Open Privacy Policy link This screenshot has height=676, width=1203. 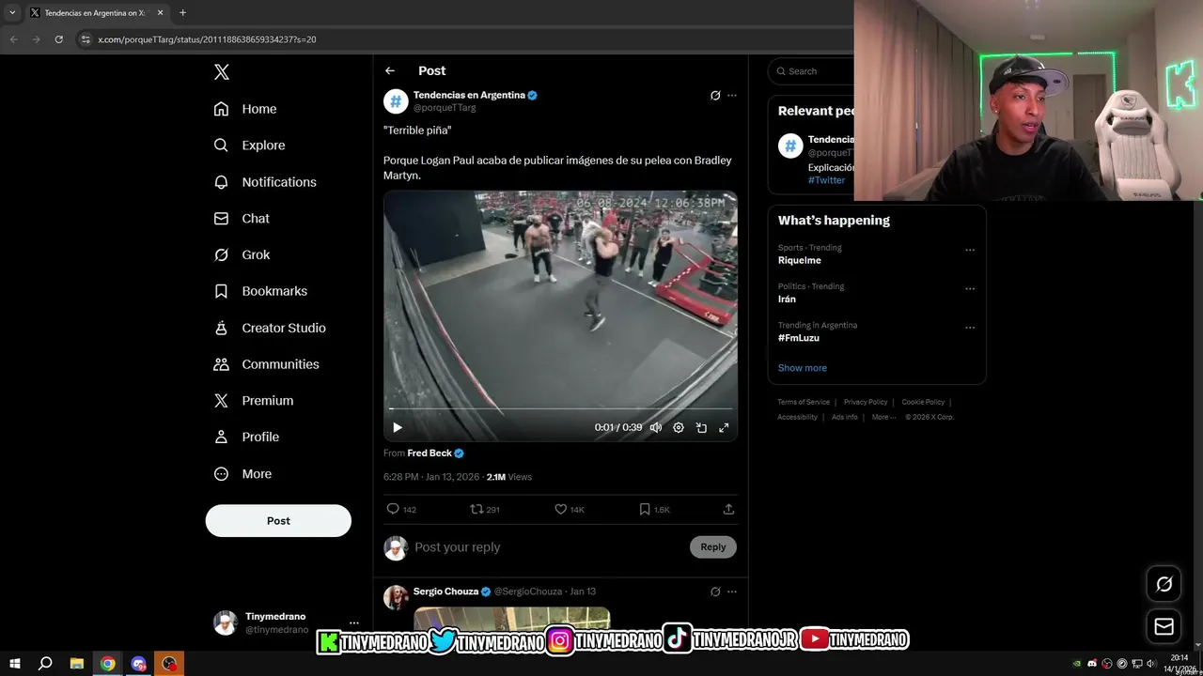click(866, 402)
